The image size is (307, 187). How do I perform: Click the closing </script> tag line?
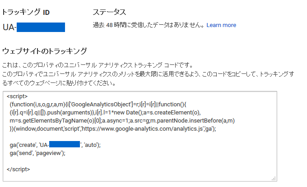click(x=18, y=169)
